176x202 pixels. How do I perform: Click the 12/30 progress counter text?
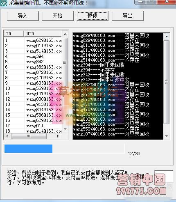click(134, 154)
